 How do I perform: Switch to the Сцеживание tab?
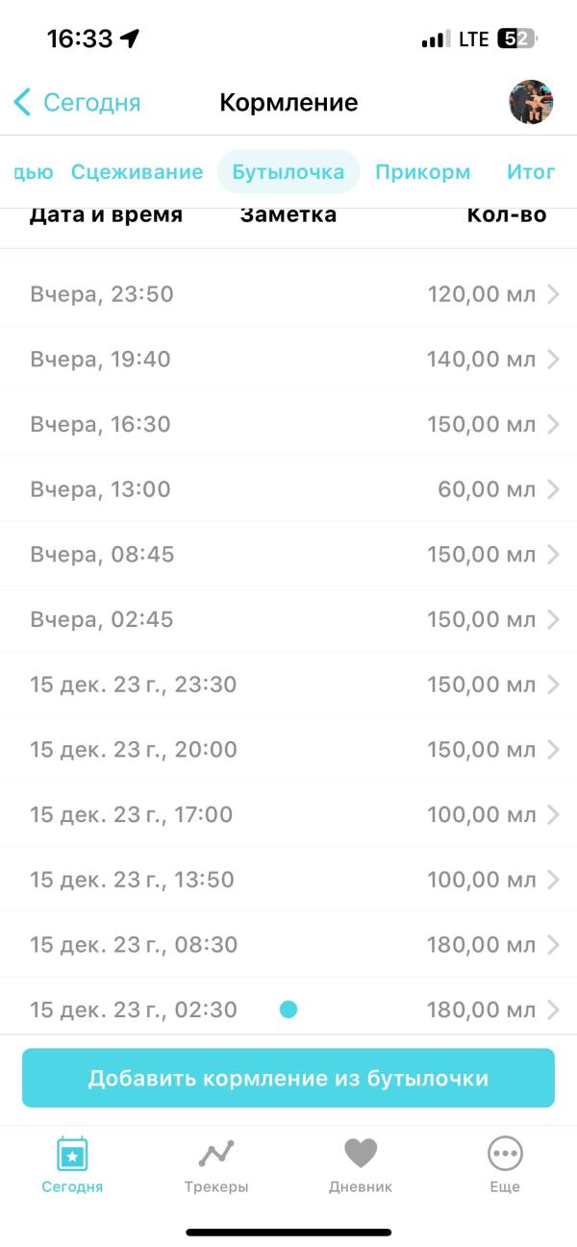tap(137, 172)
